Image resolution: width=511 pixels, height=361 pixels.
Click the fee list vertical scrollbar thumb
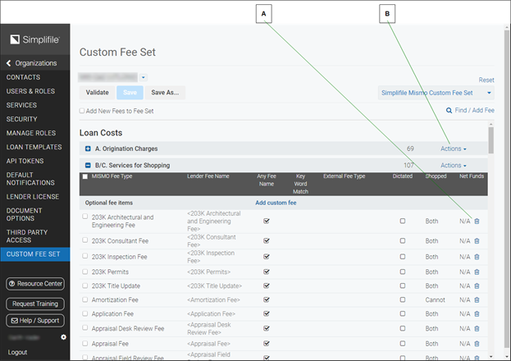490,140
